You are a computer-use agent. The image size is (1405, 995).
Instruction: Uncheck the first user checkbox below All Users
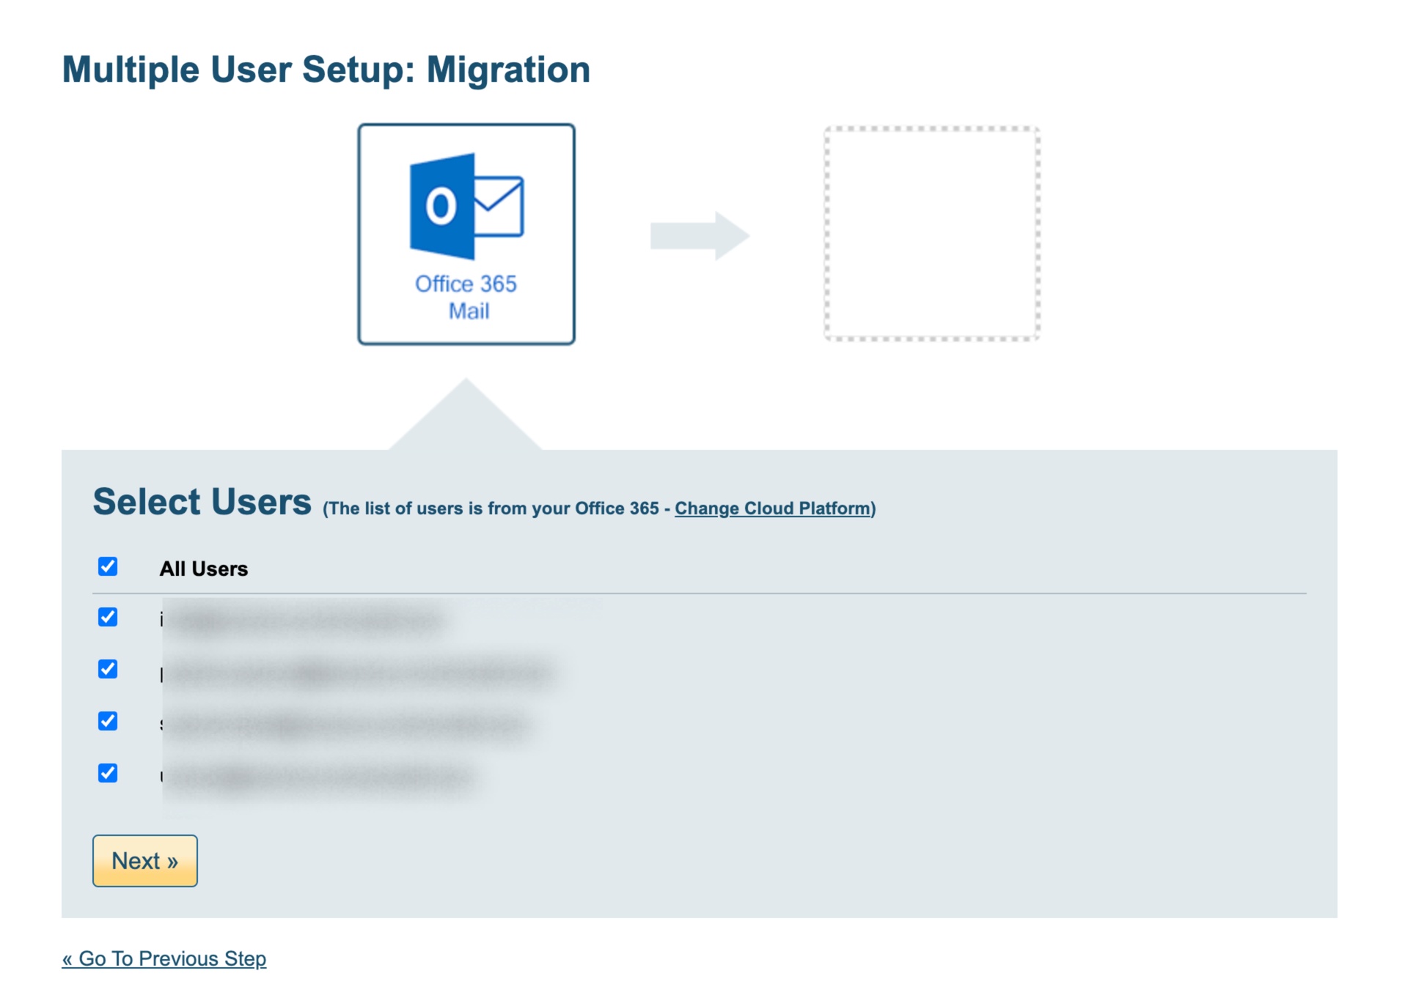(x=108, y=617)
